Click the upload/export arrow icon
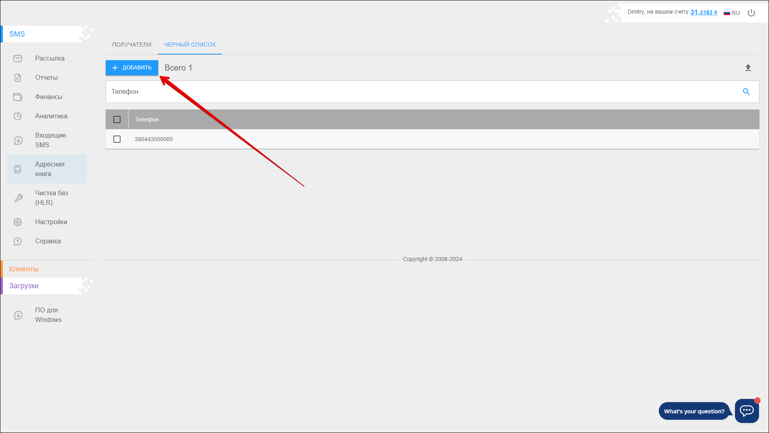This screenshot has height=433, width=769. coord(748,68)
